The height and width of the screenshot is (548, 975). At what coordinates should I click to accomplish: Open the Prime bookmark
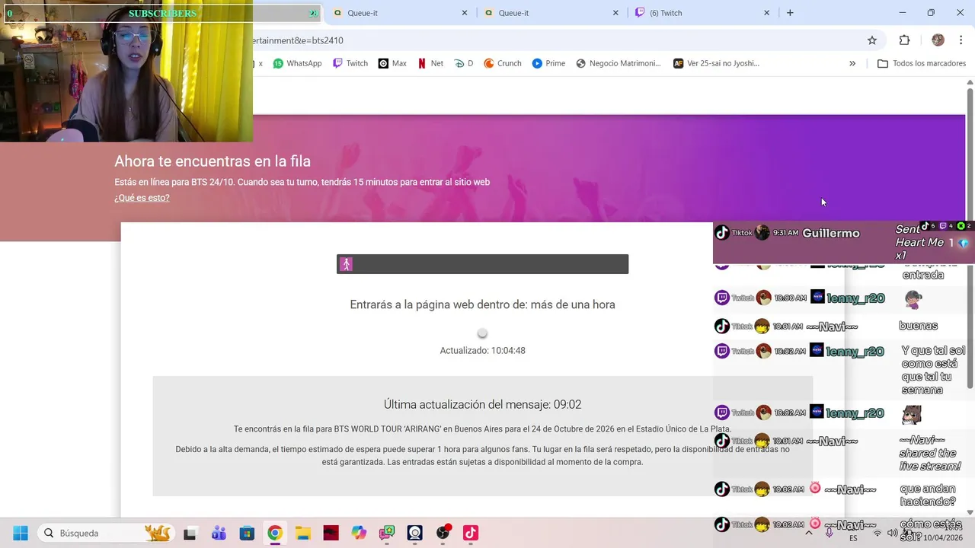548,63
